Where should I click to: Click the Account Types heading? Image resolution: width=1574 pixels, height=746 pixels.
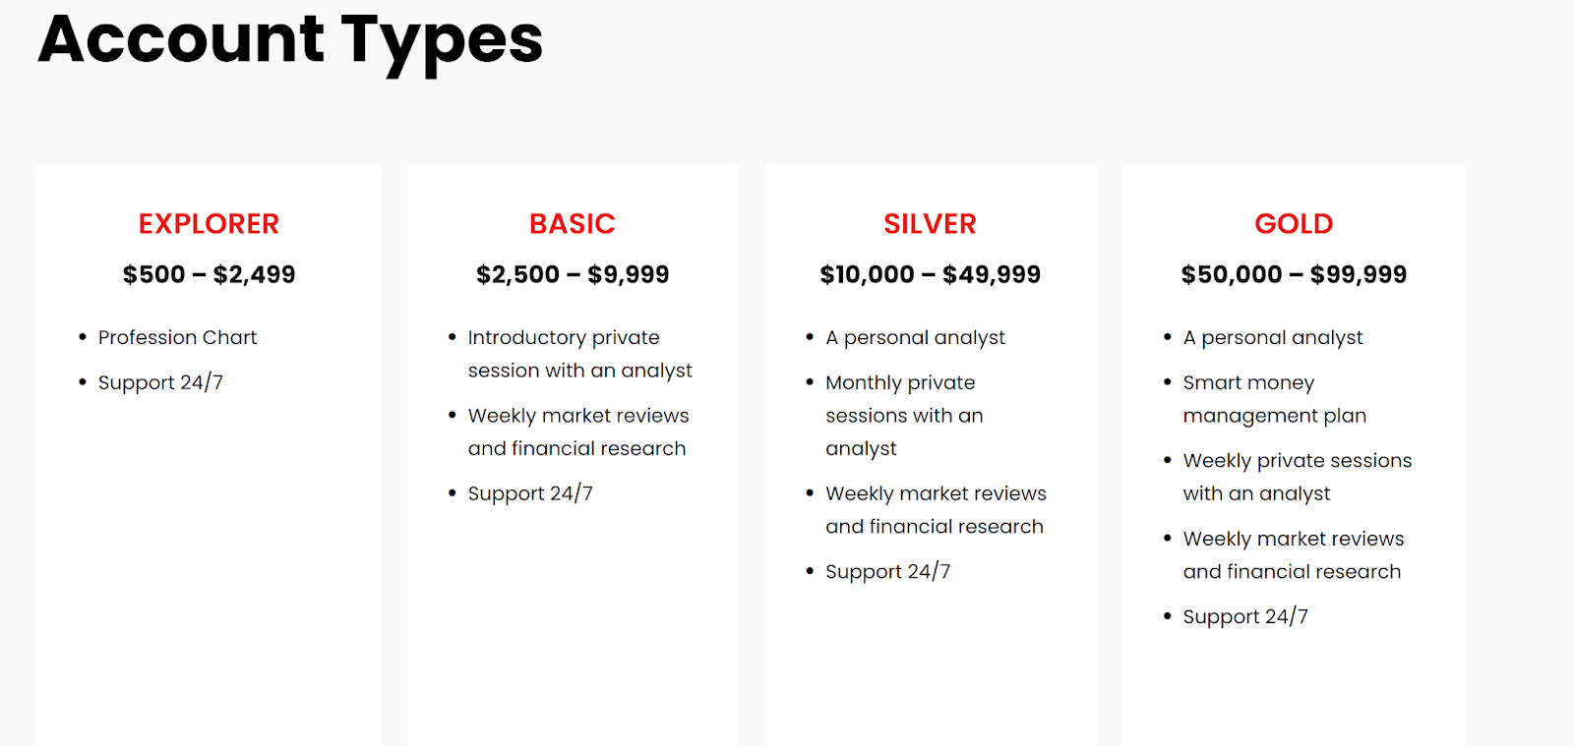point(290,41)
